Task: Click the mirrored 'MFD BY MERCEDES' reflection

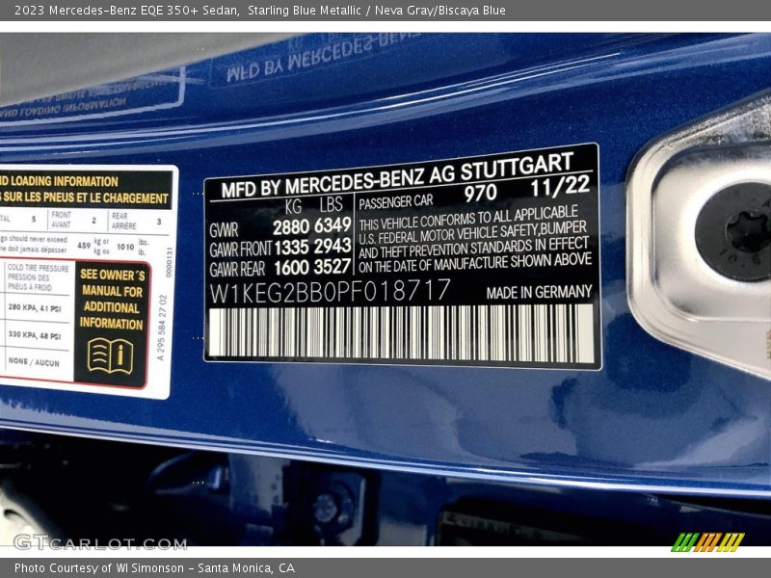Action: point(323,58)
